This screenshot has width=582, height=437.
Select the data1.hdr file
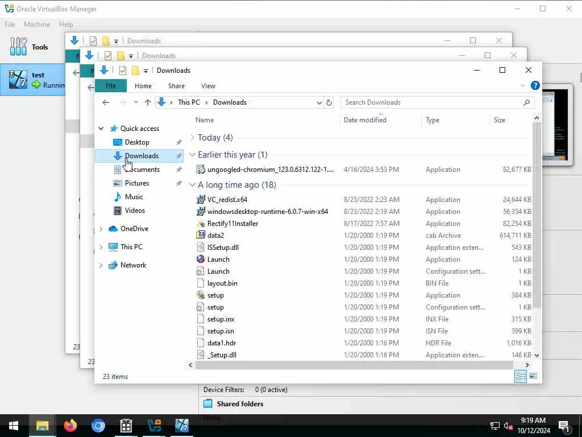(x=222, y=343)
